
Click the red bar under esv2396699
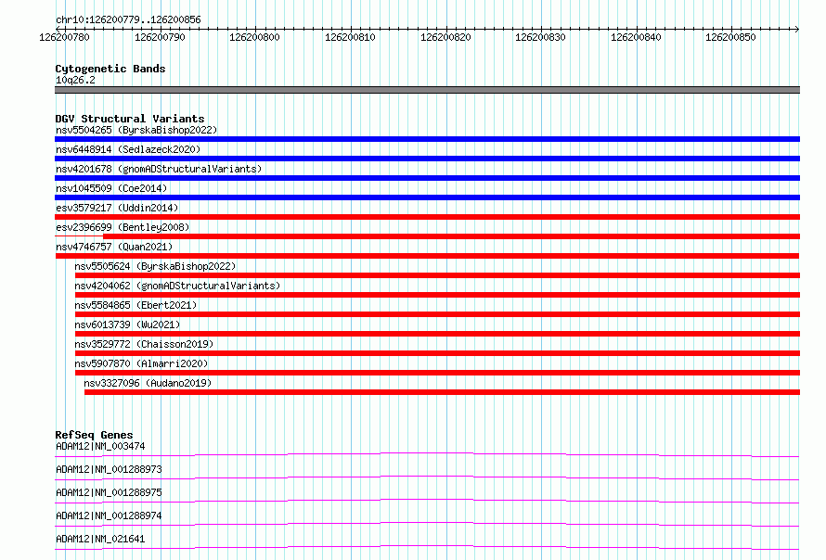click(x=427, y=236)
